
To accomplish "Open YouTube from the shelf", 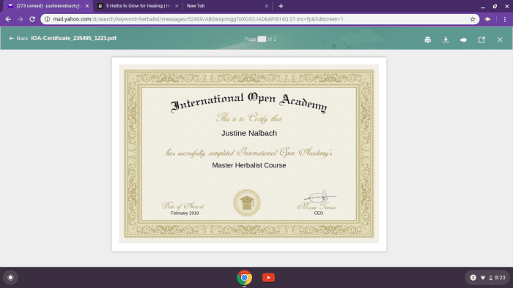I will tap(268, 278).
